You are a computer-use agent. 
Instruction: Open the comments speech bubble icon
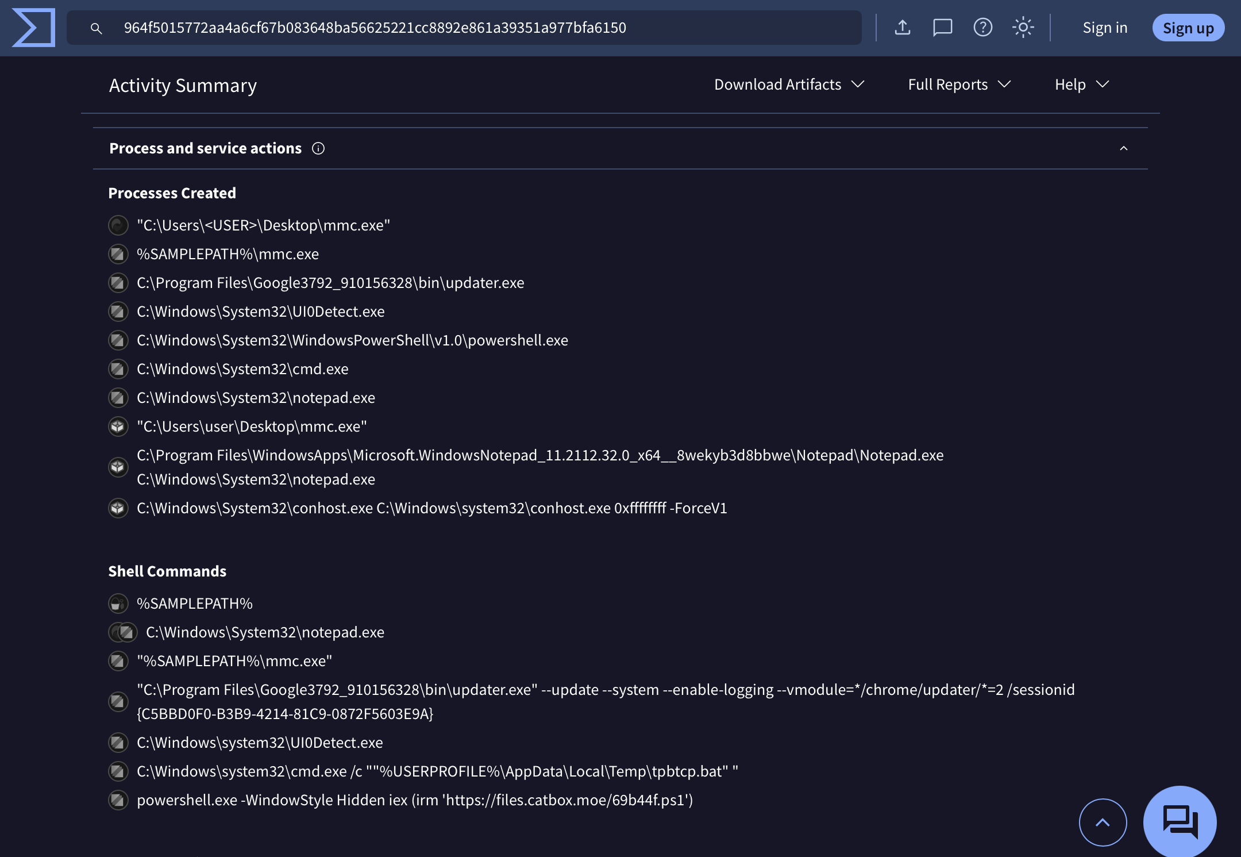942,28
